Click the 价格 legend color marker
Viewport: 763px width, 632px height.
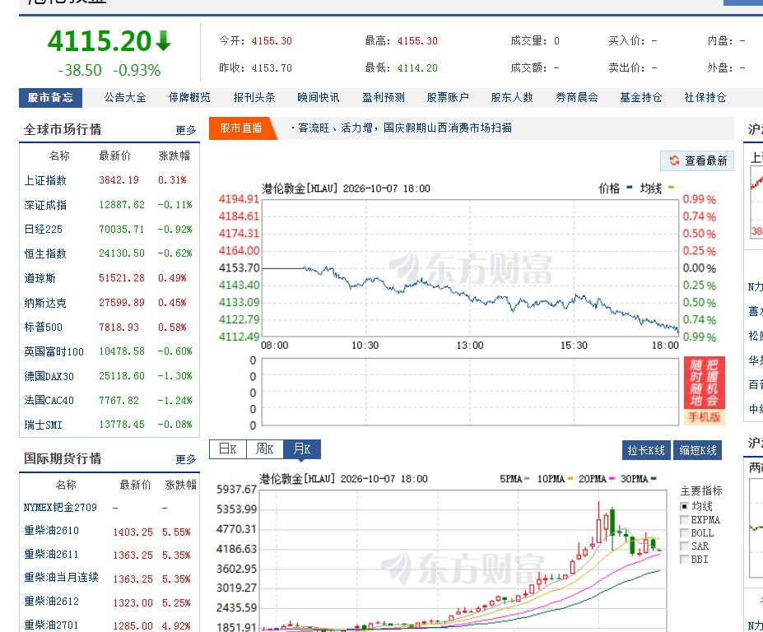click(x=630, y=188)
